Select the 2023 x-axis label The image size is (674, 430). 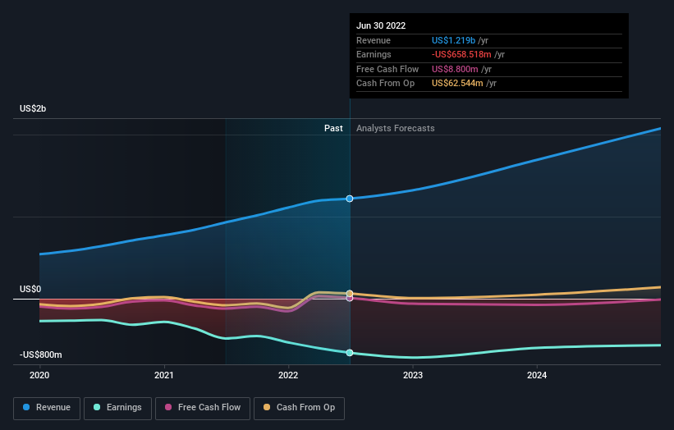coord(413,375)
